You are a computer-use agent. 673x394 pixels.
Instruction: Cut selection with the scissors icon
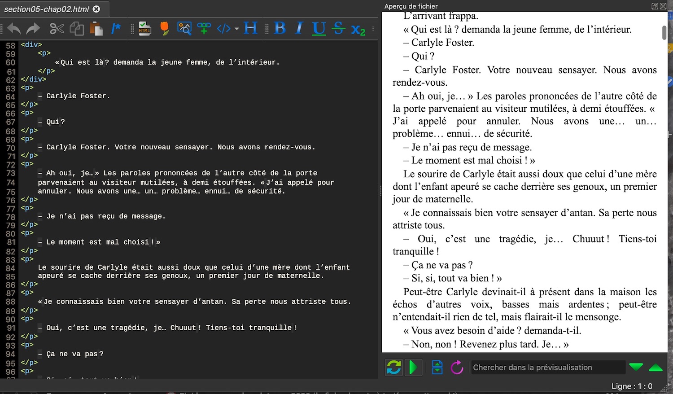57,29
